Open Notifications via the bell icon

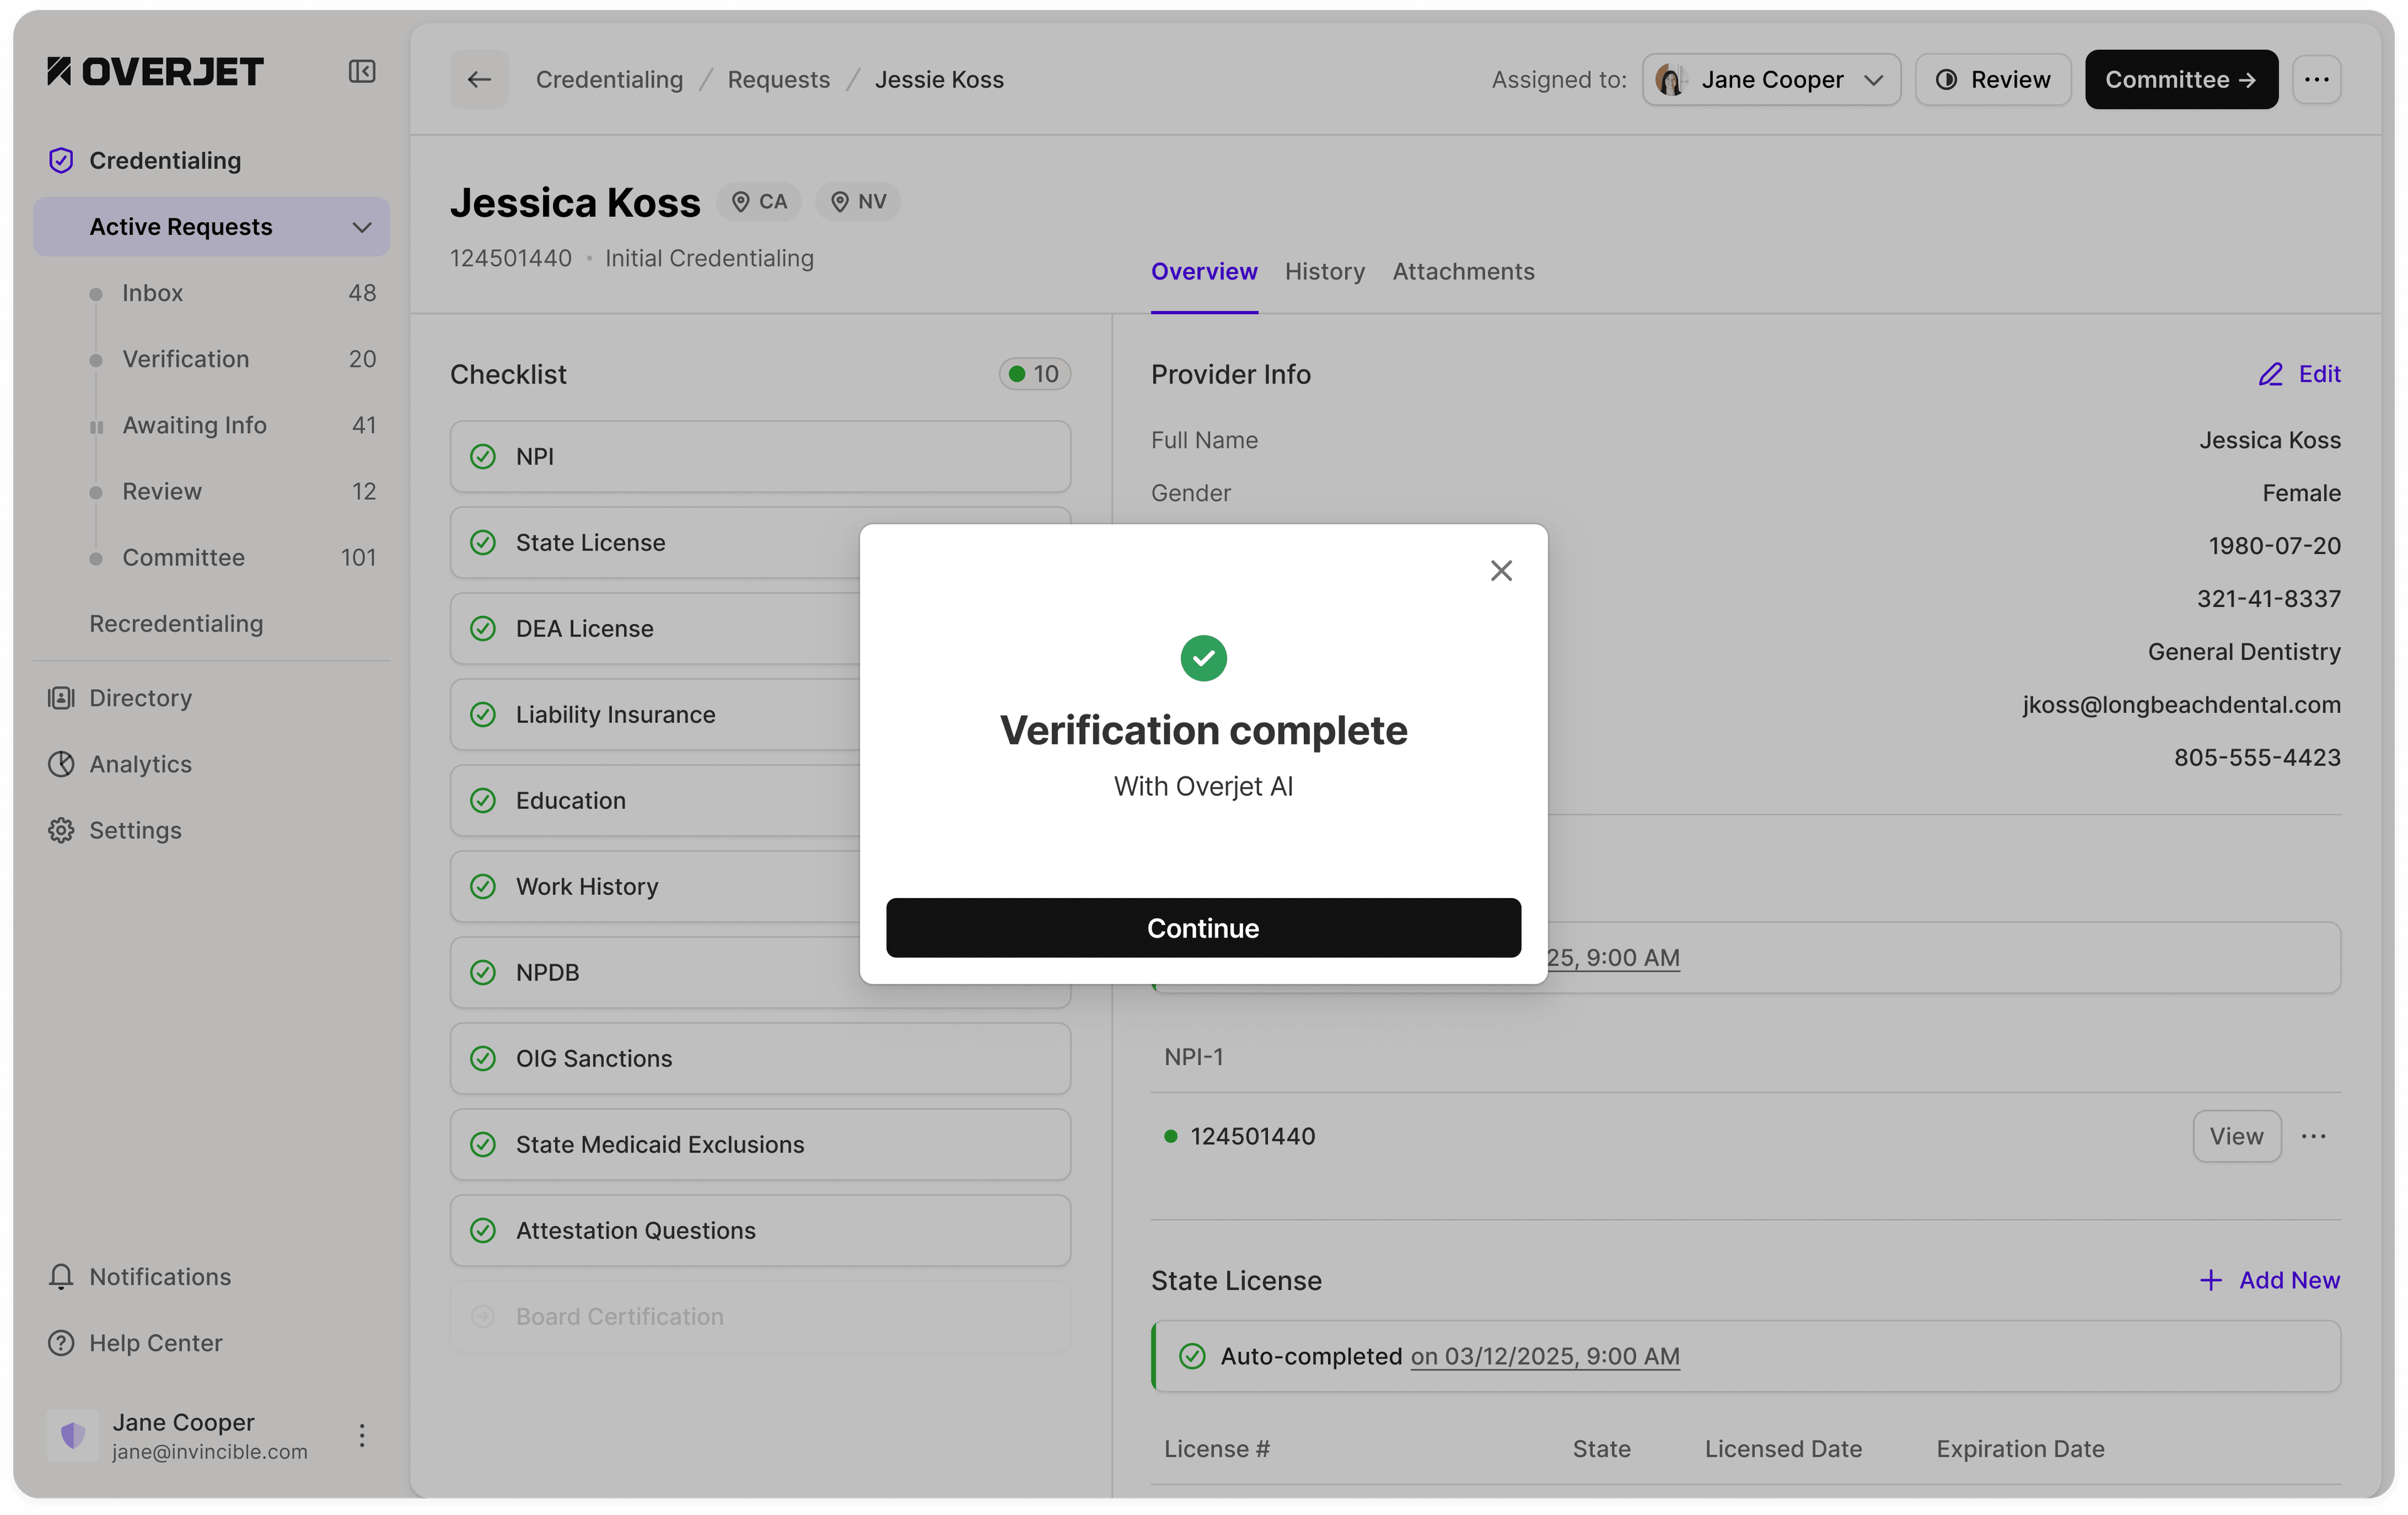(60, 1277)
